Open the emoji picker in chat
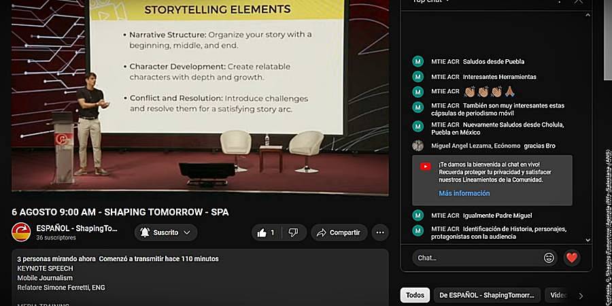This screenshot has width=612, height=306. [549, 258]
